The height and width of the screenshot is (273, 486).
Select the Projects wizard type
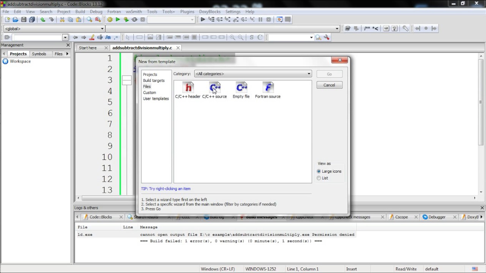(150, 74)
